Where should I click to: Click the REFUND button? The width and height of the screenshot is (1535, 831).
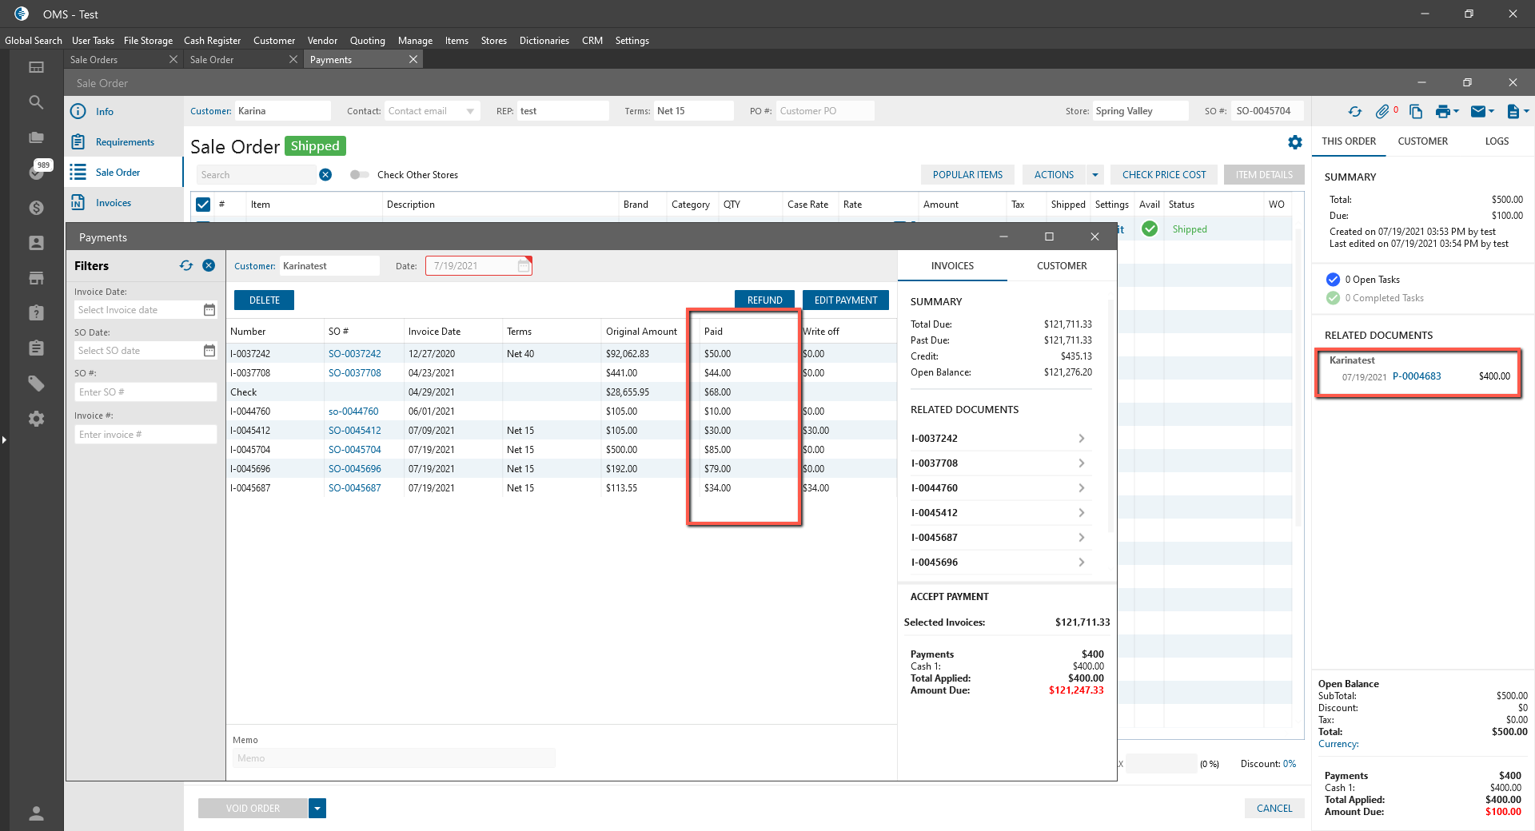point(764,300)
